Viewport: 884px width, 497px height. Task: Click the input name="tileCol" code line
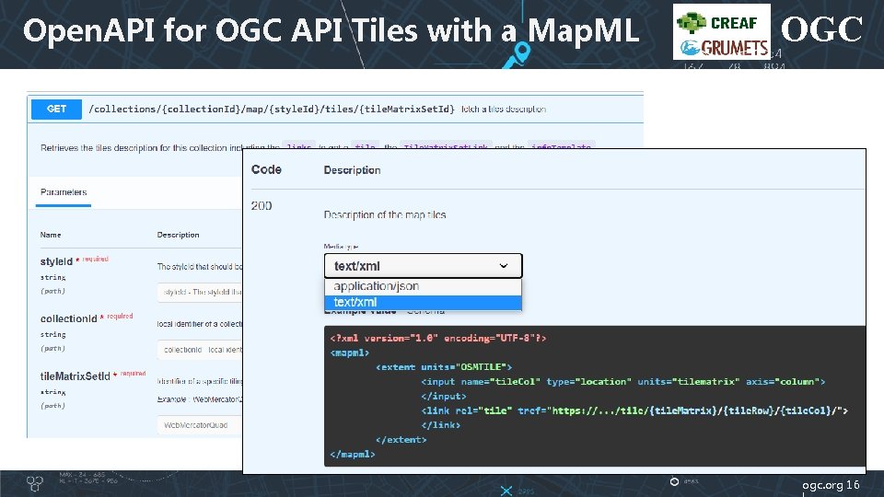623,381
